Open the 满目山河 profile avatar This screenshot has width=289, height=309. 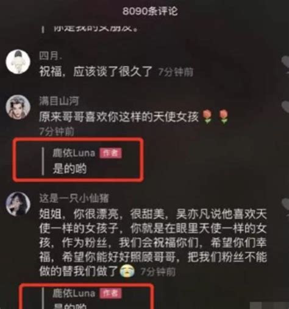(18, 106)
